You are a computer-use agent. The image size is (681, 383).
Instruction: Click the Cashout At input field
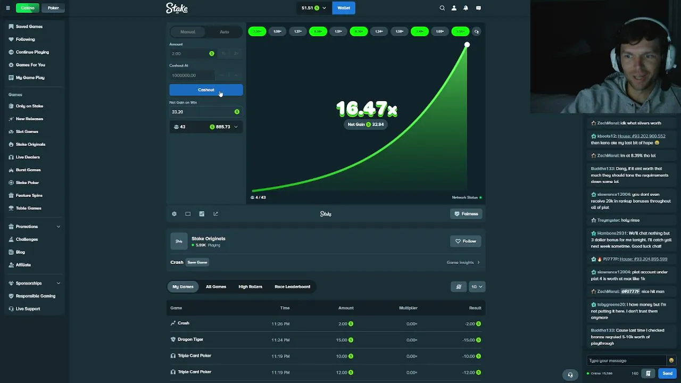point(192,76)
